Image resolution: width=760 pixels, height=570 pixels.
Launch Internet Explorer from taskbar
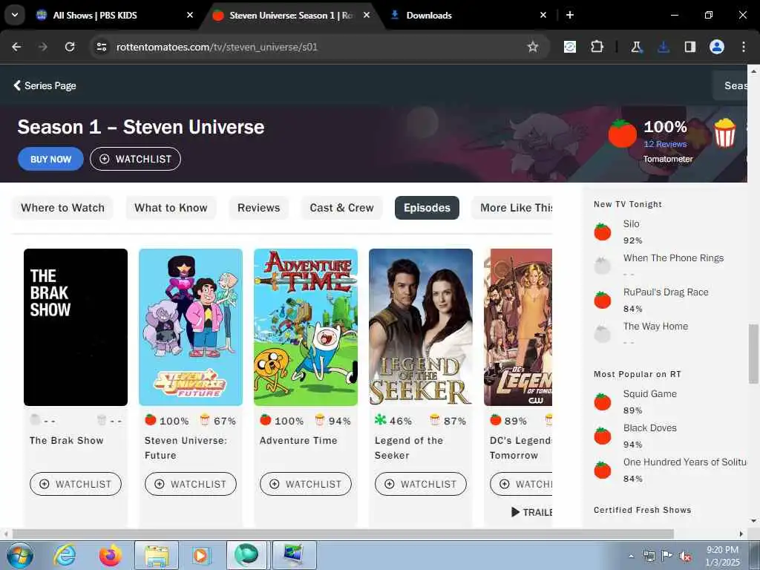pos(65,555)
